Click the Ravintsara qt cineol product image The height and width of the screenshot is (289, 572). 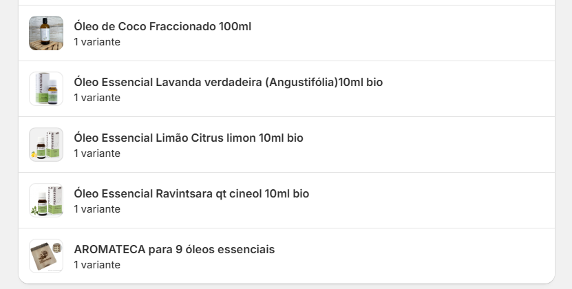[46, 200]
